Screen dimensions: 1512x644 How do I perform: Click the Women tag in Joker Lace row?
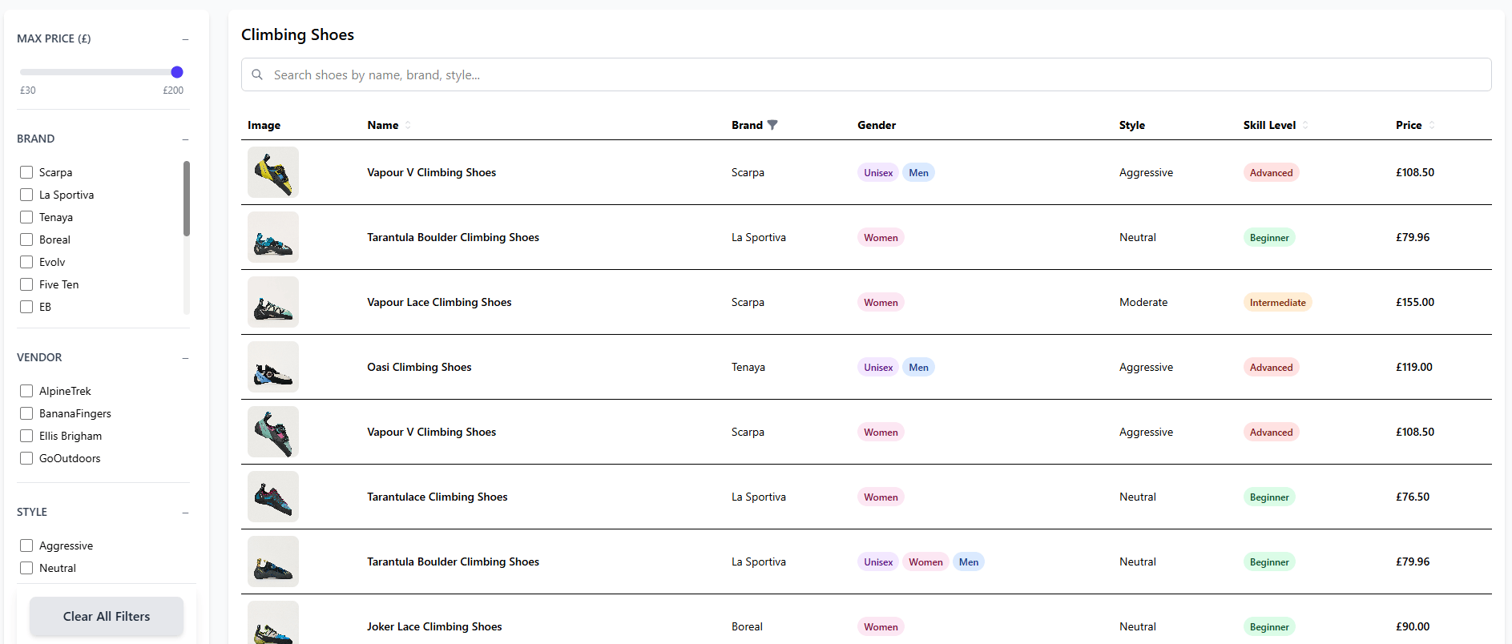tap(881, 626)
